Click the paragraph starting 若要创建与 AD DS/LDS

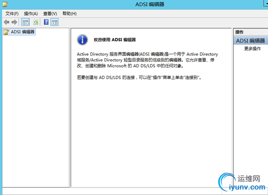click(x=139, y=77)
